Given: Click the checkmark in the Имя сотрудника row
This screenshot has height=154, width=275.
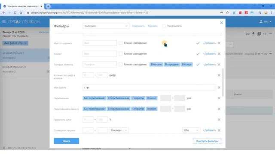Looking at the screenshot, I should click(198, 43).
